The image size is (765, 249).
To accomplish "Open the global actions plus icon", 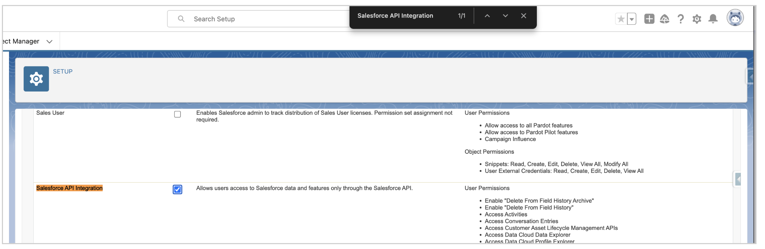I will click(649, 19).
